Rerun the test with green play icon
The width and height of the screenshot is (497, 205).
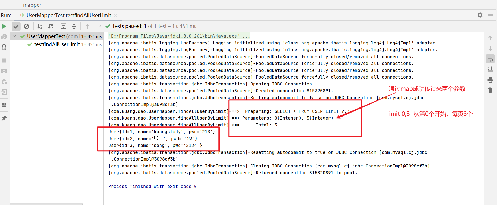[x=4, y=26]
